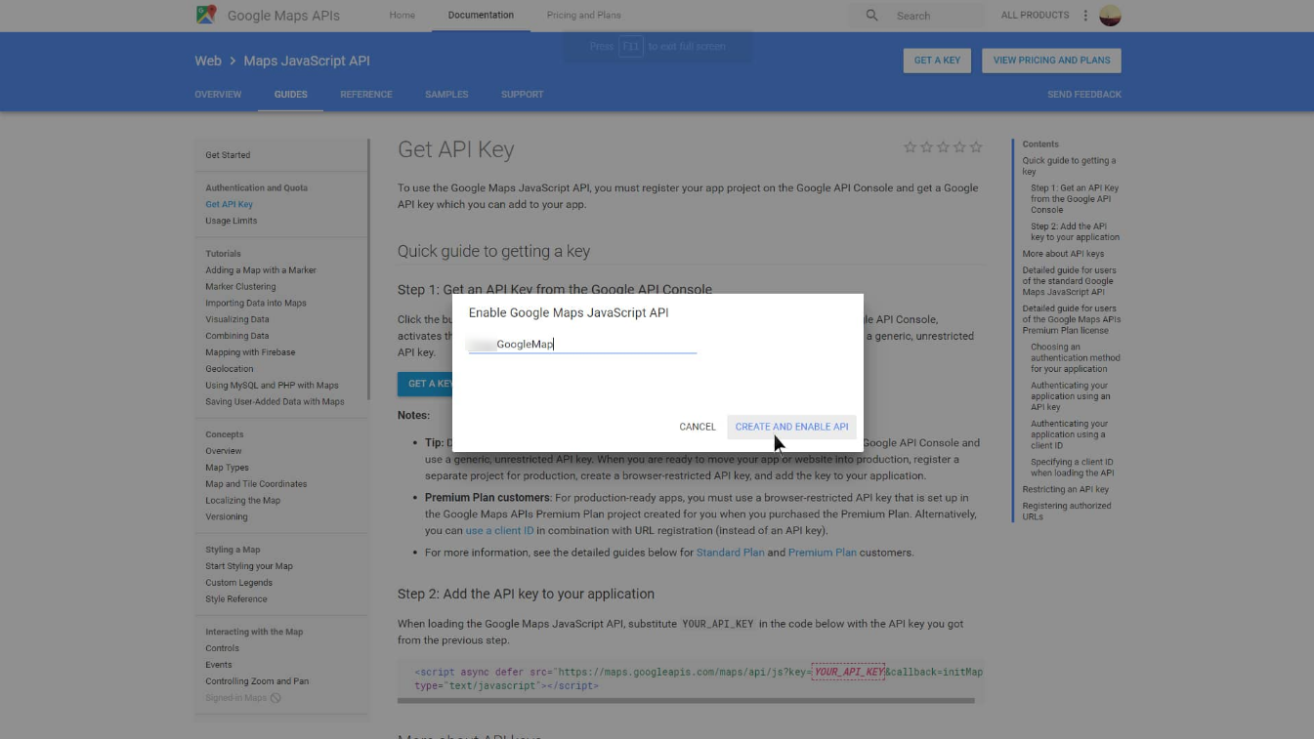Open the Standard Plan link
The width and height of the screenshot is (1314, 739).
pyautogui.click(x=730, y=553)
